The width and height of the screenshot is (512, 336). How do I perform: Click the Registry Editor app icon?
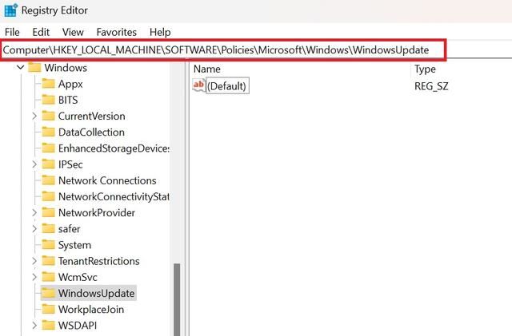click(x=10, y=10)
